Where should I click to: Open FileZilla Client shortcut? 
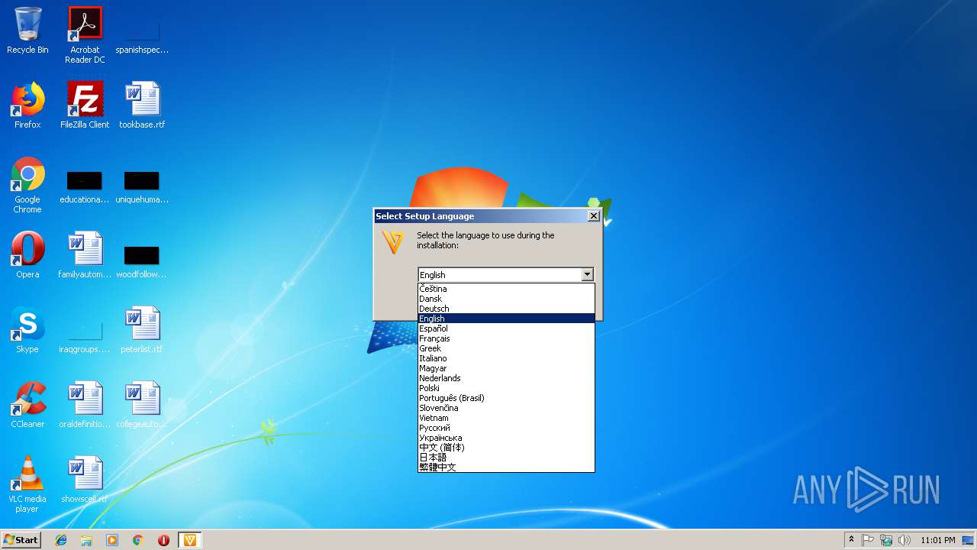pyautogui.click(x=85, y=105)
